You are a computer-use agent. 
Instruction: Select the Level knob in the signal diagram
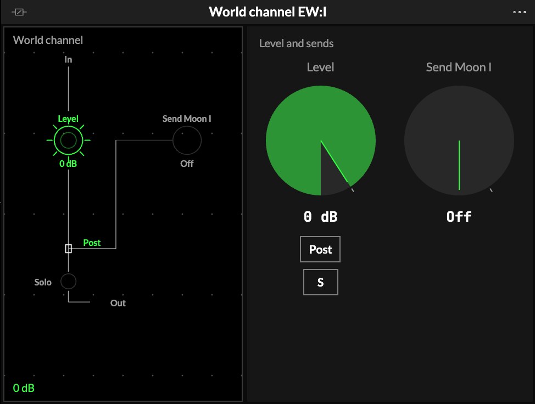pos(68,140)
